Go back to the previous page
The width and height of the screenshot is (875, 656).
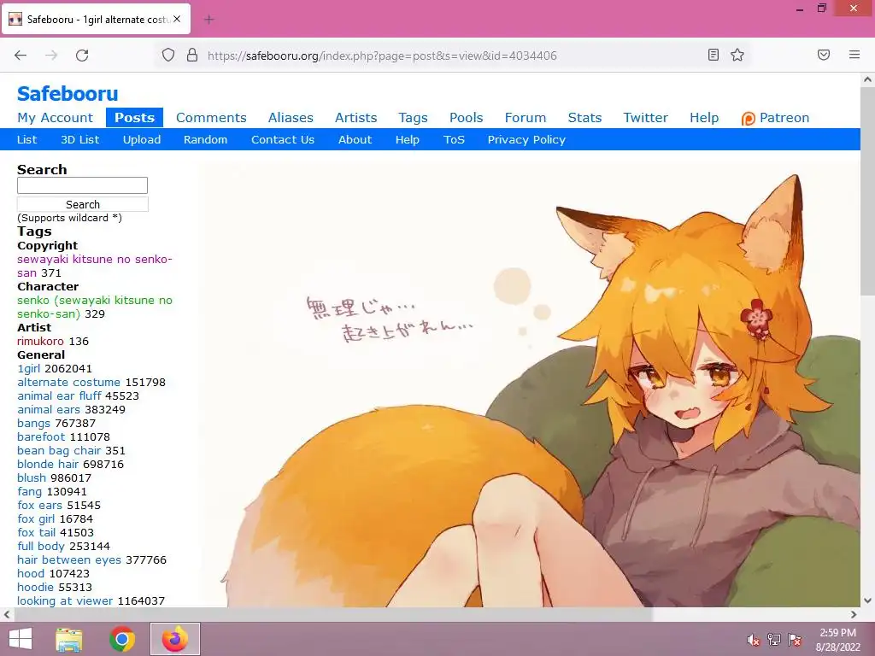tap(21, 55)
